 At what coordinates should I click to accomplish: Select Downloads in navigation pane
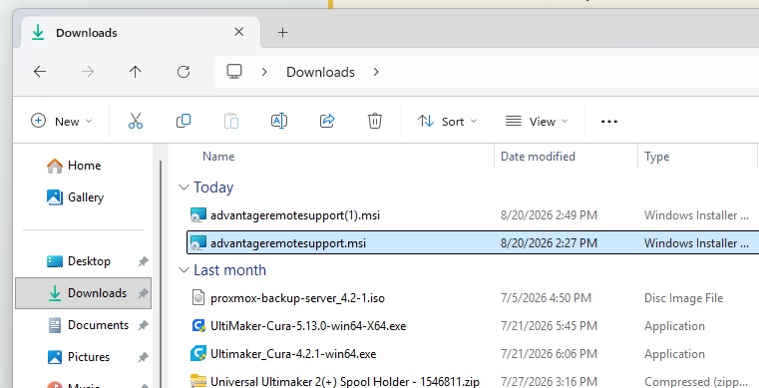point(83,293)
